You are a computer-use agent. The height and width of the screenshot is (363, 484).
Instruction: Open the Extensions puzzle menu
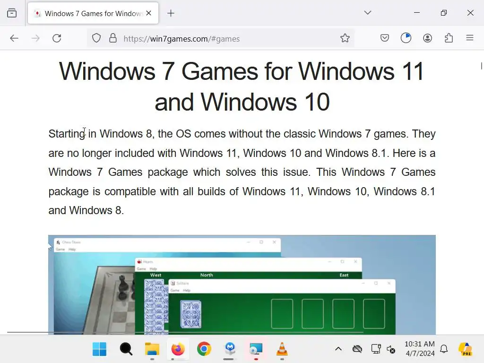tap(449, 38)
